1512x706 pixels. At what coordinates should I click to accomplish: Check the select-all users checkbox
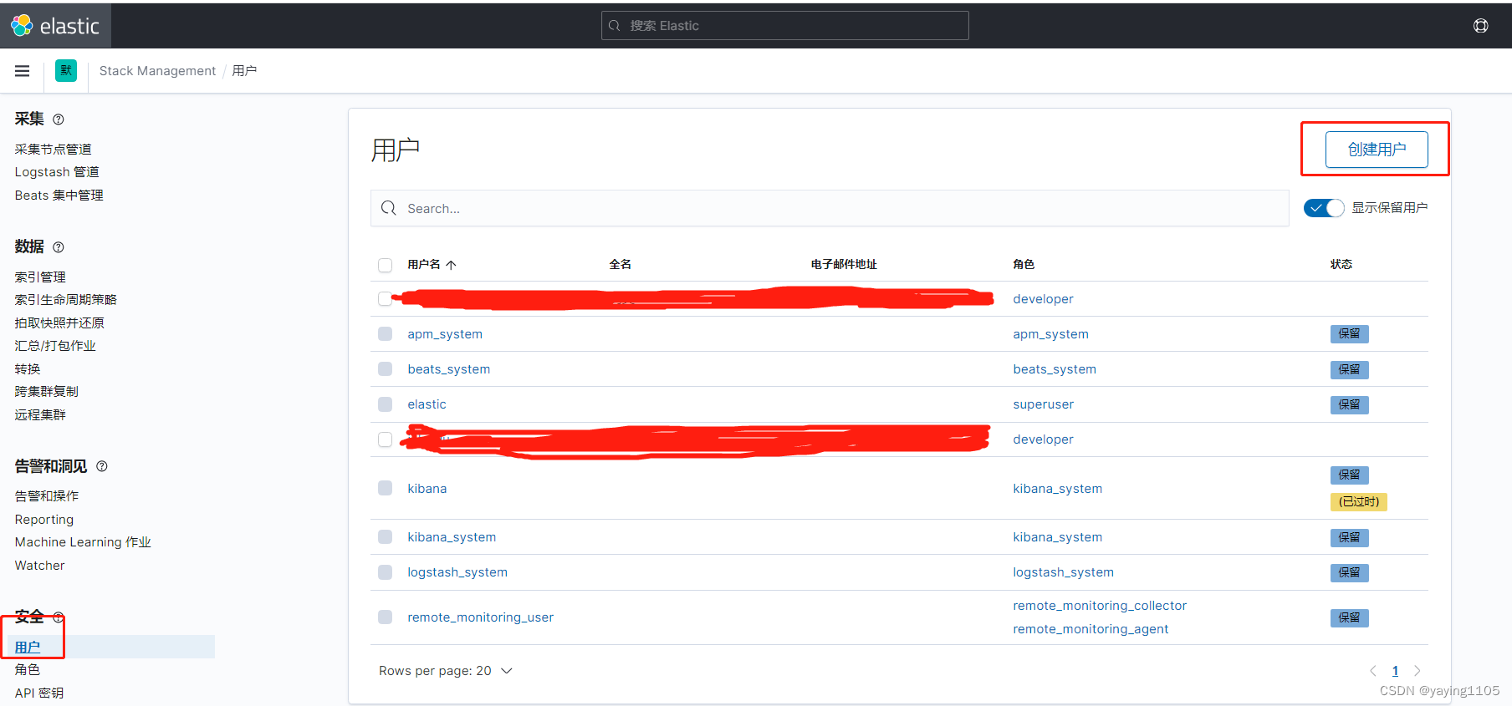(x=385, y=265)
